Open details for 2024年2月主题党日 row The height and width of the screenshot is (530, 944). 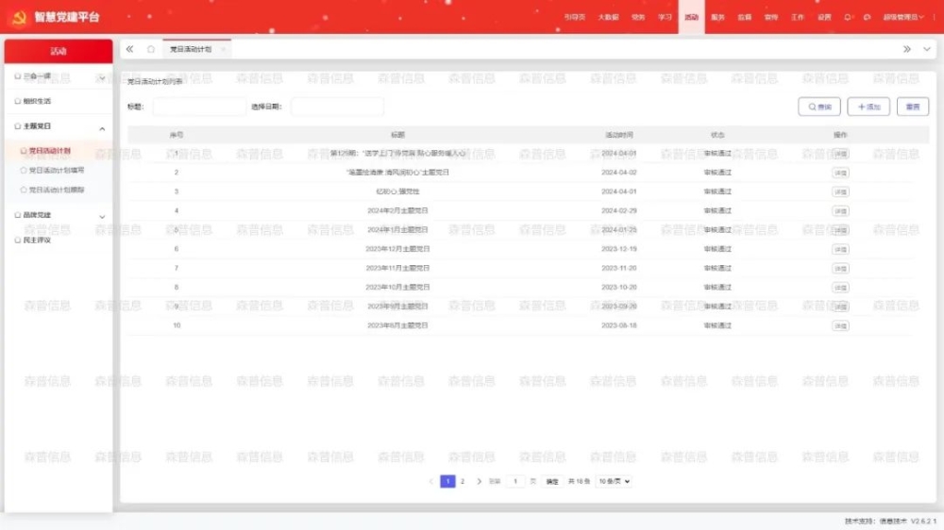(x=840, y=211)
